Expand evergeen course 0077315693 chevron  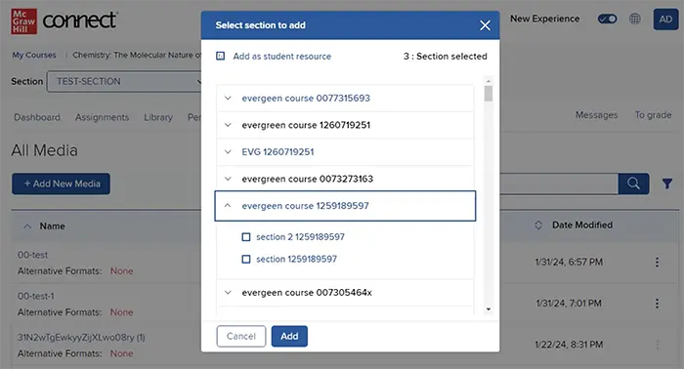228,98
